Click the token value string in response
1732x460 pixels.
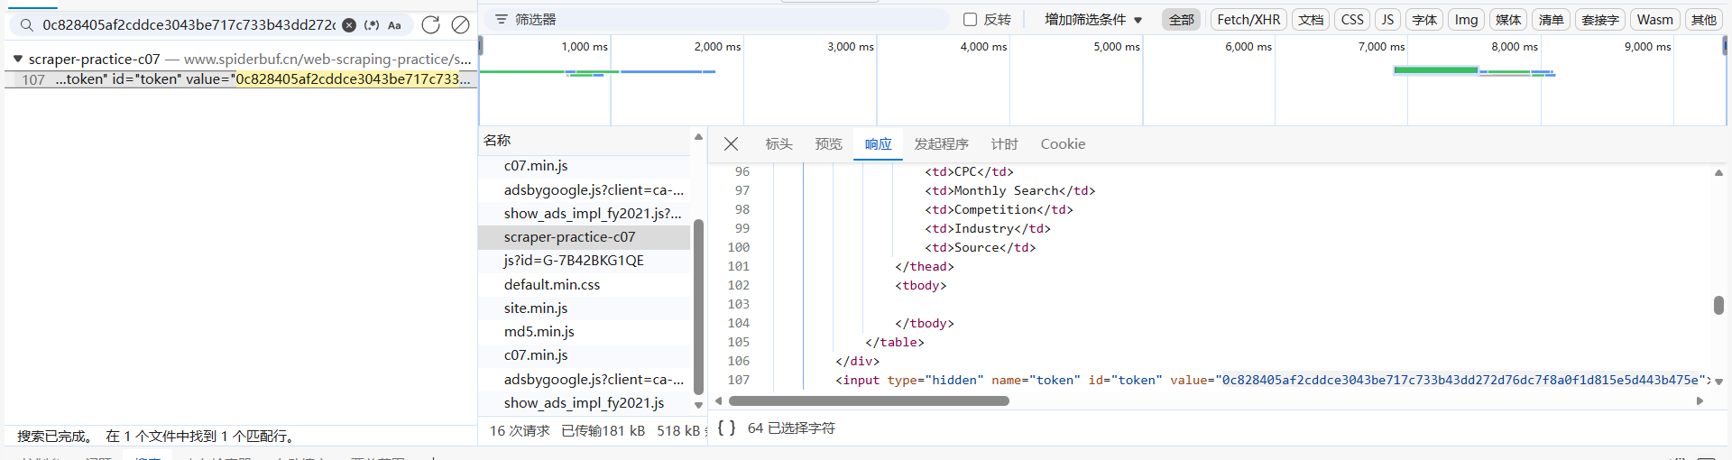(x=1461, y=381)
